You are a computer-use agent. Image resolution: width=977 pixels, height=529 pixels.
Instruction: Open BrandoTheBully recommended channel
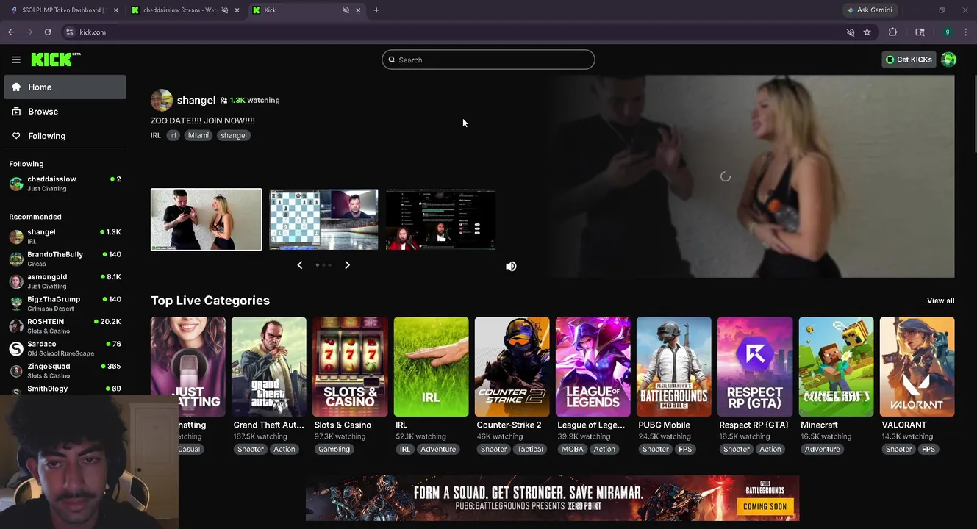tap(65, 259)
